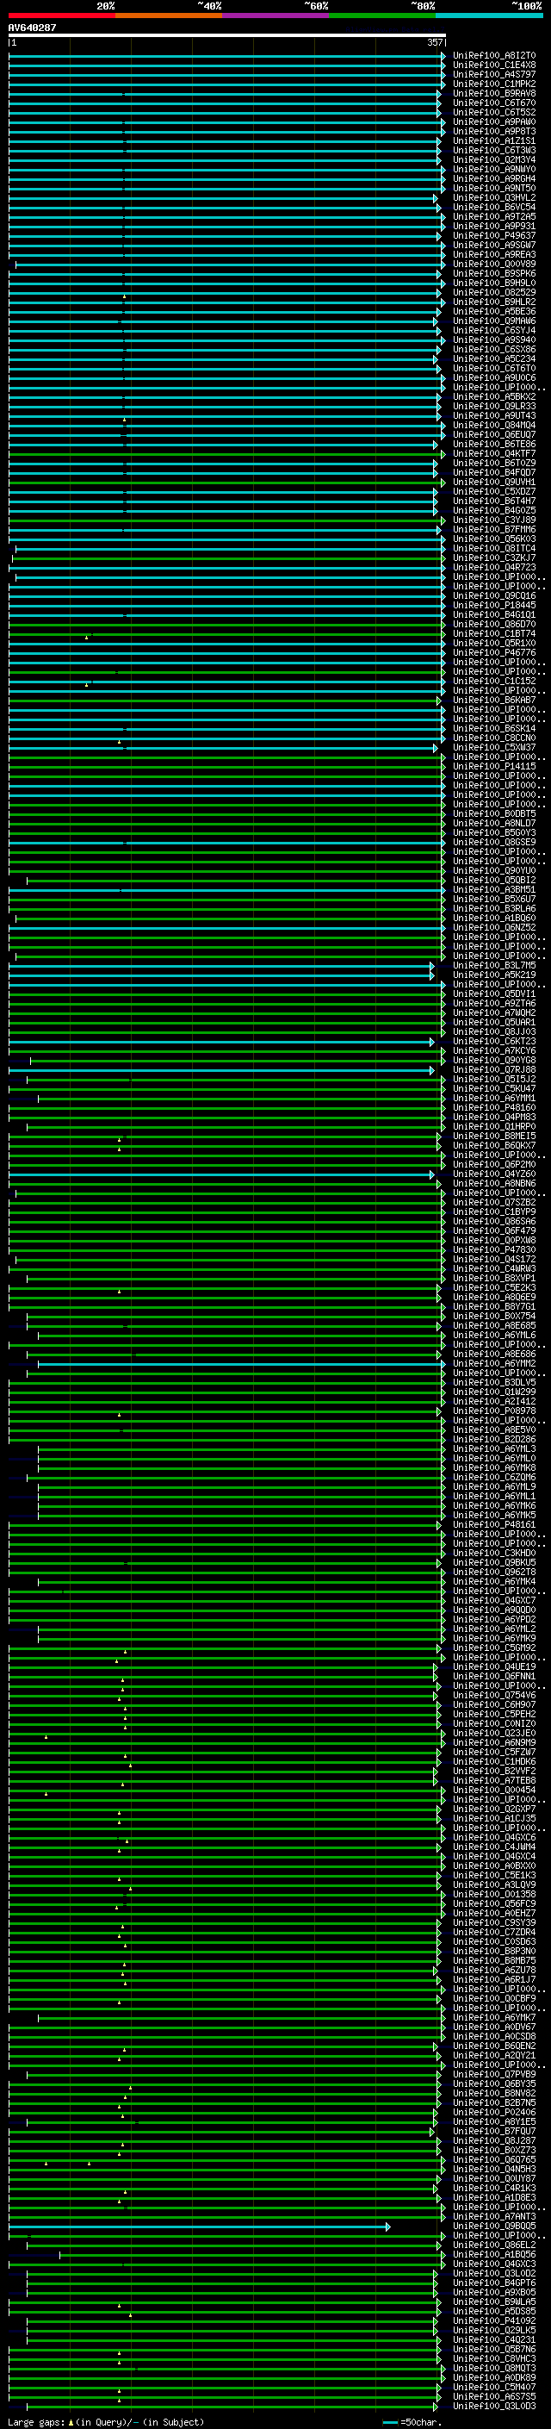The width and height of the screenshot is (551, 2429).
Task: Click the orange ~40% identity scale segment
Action: [169, 16]
